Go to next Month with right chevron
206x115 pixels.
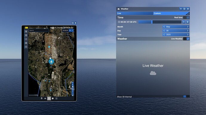click(187, 27)
